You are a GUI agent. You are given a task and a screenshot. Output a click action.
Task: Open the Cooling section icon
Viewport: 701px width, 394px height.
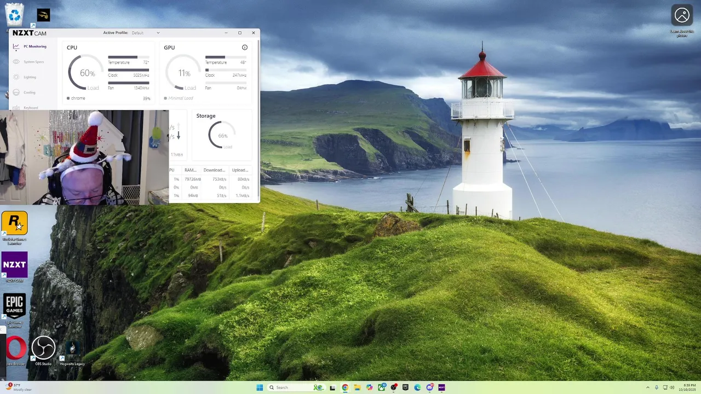click(16, 92)
